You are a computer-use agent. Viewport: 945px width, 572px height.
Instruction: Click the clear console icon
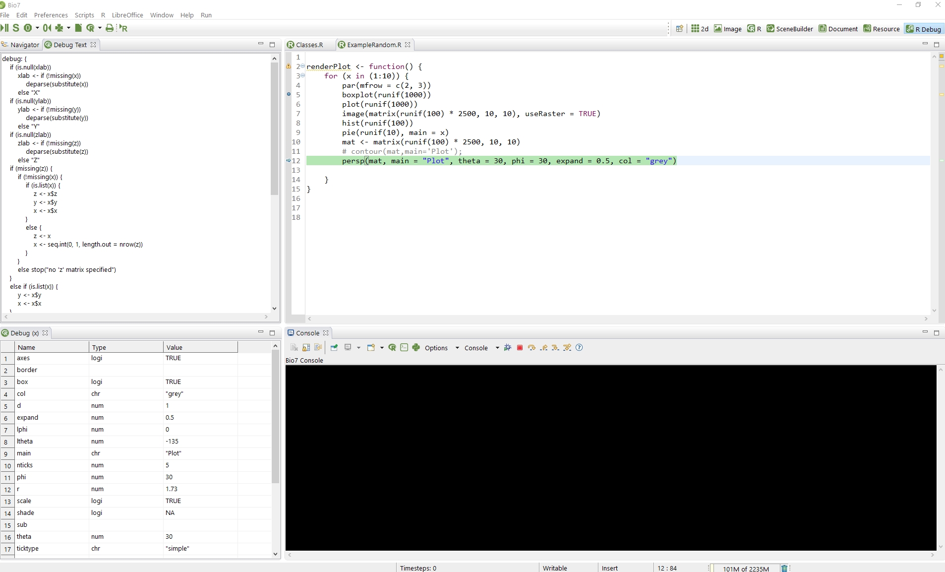294,348
